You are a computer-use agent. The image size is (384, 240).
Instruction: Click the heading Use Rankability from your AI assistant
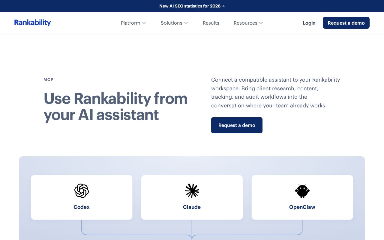click(115, 106)
